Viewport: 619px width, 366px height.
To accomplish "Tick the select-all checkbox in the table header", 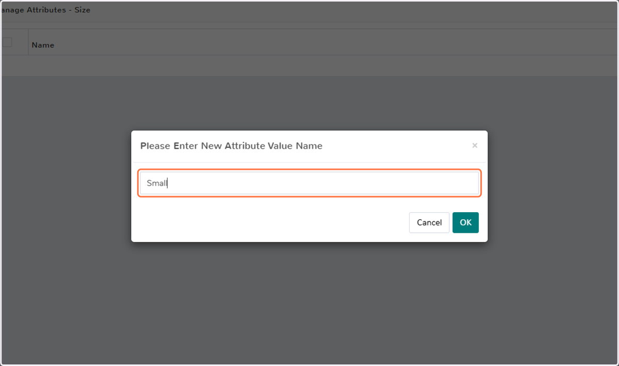I will pos(7,42).
